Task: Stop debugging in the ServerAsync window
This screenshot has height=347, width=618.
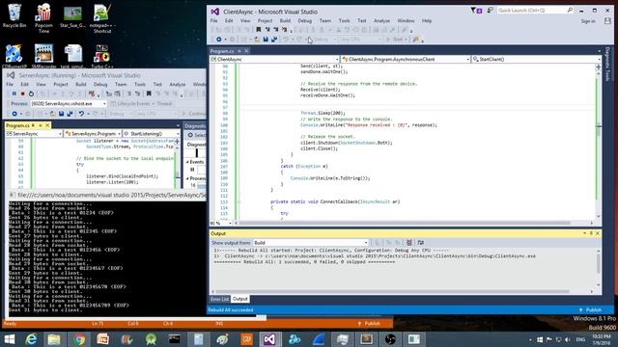Action: 22,93
